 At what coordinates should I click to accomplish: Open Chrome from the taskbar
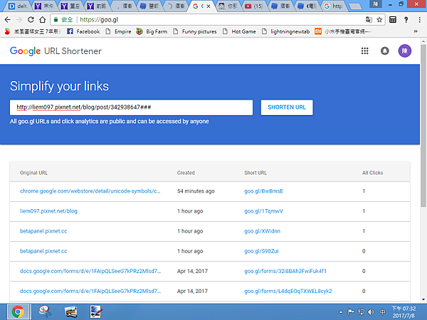point(18,312)
